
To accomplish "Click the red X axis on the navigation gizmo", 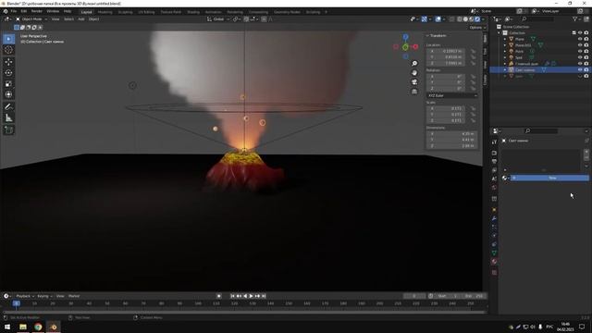I will [415, 47].
